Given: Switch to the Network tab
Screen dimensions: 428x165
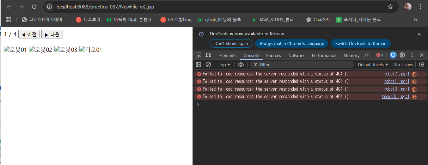Looking at the screenshot, I should pos(296,55).
